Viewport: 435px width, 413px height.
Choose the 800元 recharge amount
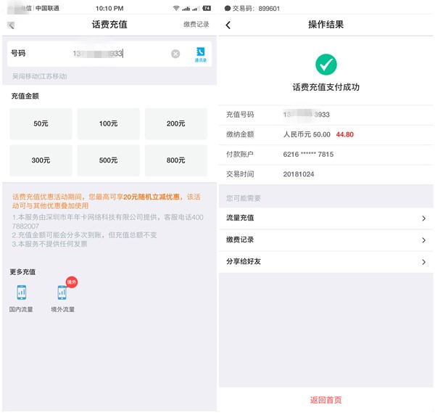tap(175, 160)
